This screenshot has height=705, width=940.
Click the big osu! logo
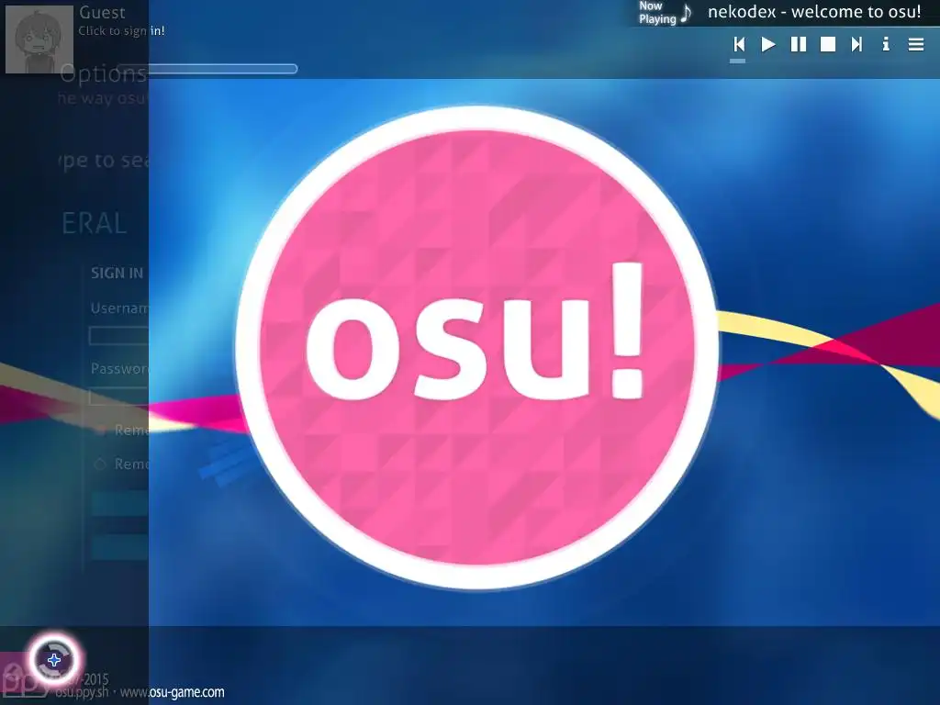477,348
